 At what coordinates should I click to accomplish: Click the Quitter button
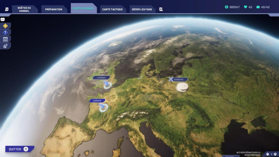(20, 149)
